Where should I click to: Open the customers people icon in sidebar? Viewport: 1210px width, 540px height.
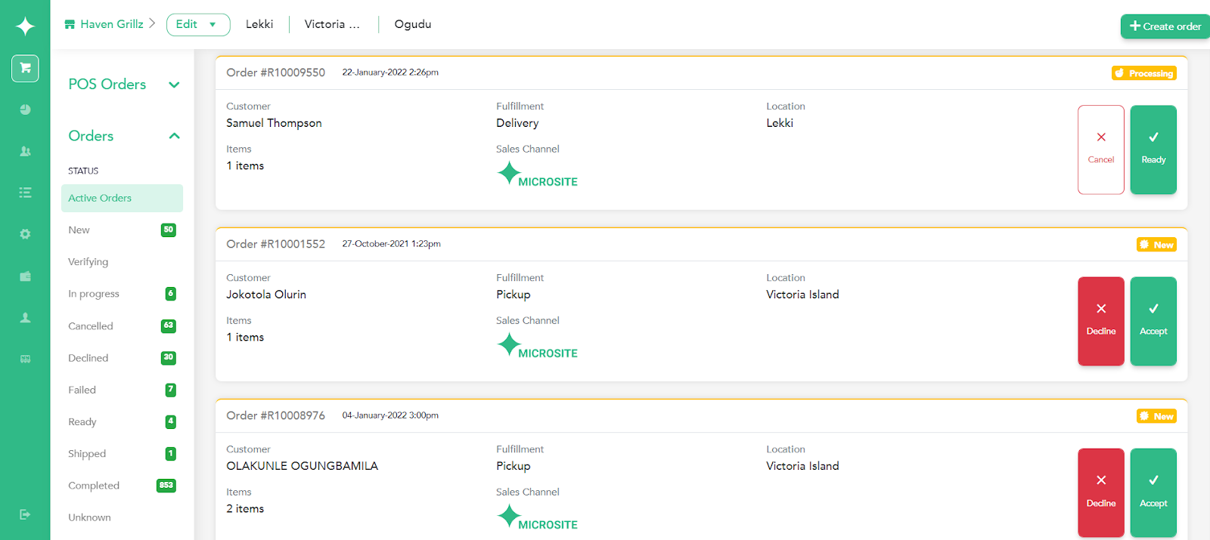pos(25,151)
